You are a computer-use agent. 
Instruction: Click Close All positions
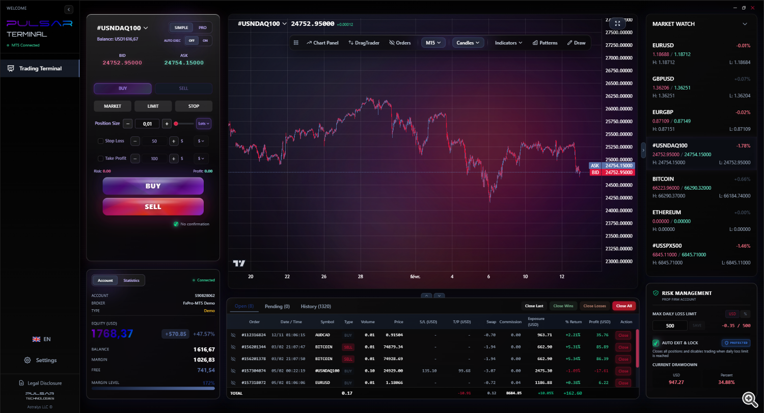click(x=624, y=306)
